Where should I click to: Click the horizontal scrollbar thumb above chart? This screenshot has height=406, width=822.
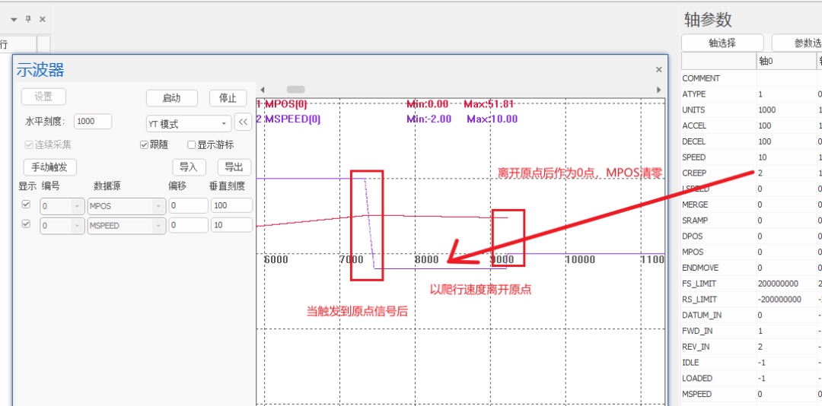tap(295, 90)
